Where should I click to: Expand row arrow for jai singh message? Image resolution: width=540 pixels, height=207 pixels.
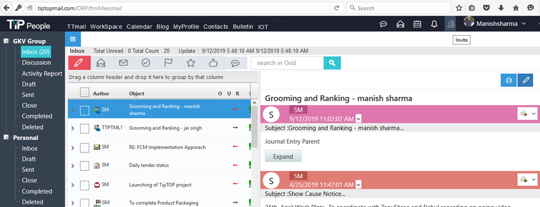73,129
